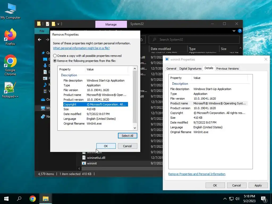Select Copyright row in Remove Properties list
272x204 pixels.
96,104
